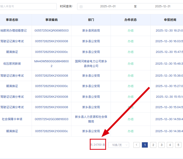Click the 结婚登记 item in first row
This screenshot has width=183, height=159.
pos(13,30)
